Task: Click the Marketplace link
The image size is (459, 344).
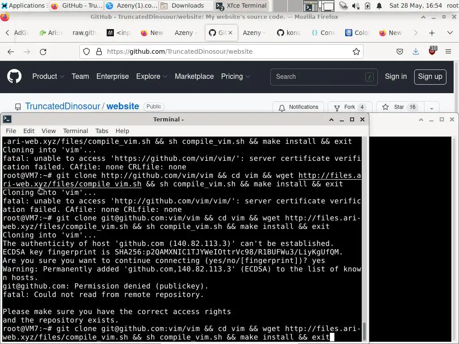Action: 194,76
